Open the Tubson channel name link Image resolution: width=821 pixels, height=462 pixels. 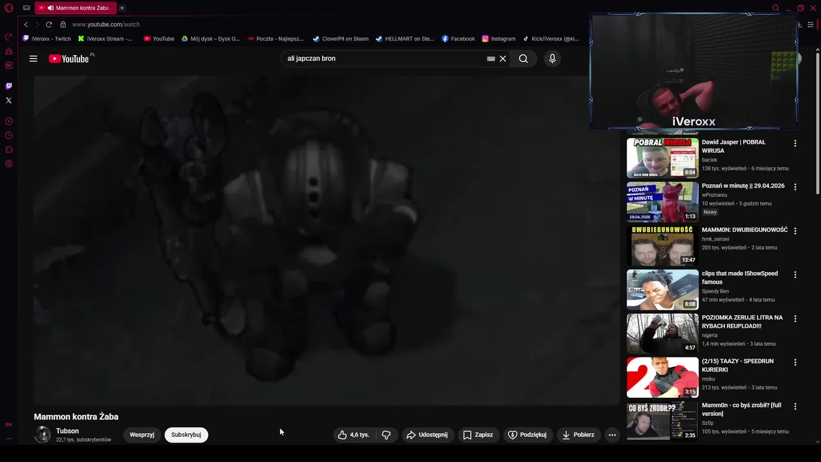tap(67, 431)
